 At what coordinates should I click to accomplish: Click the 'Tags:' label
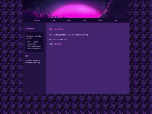[x=51, y=44]
